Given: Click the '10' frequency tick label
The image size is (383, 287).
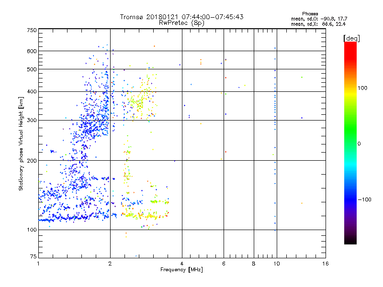Looking at the screenshot, I should [x=277, y=264].
